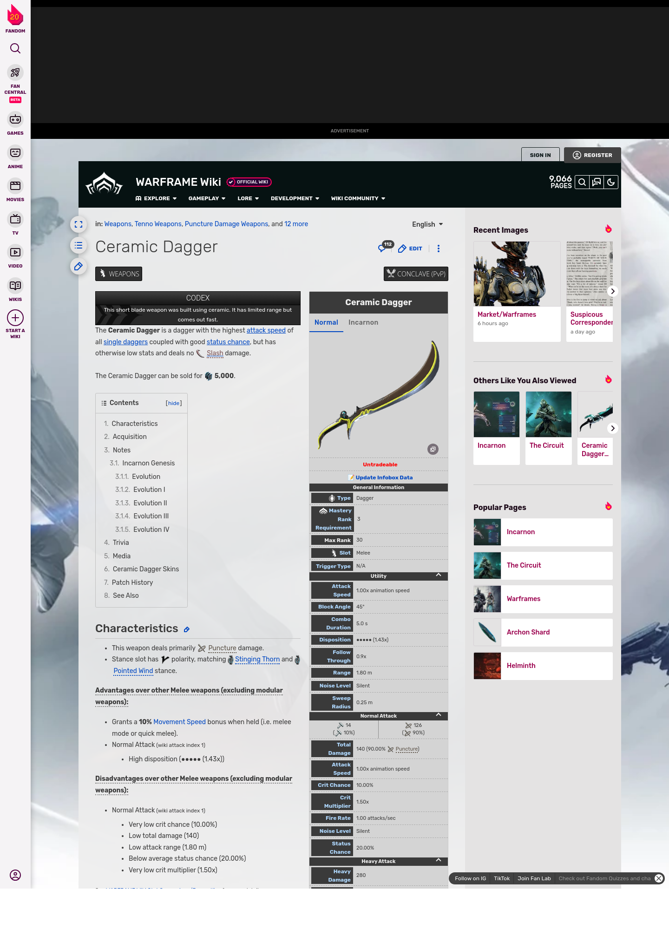
Task: Jump to Acquisition in Contents
Action: coord(130,437)
